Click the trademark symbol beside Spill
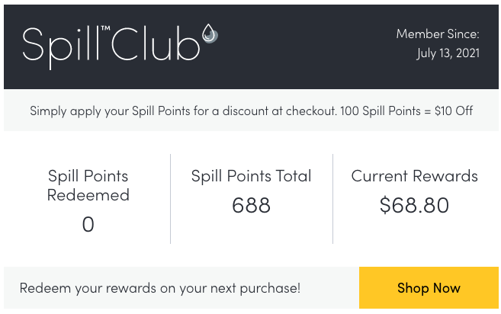The height and width of the screenshot is (314, 501). point(105,28)
